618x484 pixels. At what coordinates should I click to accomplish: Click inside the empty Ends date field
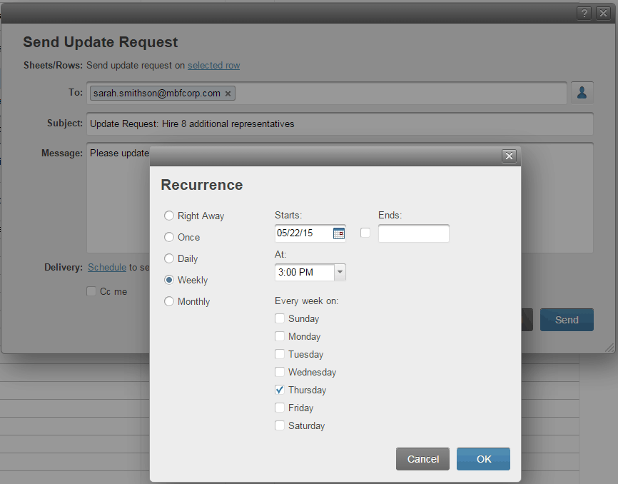point(414,233)
